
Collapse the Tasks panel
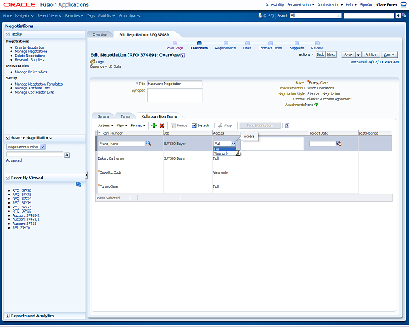(8, 34)
